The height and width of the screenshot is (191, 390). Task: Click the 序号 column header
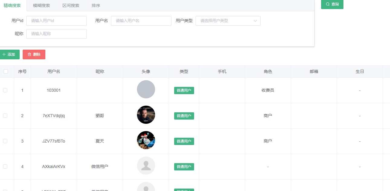click(22, 72)
